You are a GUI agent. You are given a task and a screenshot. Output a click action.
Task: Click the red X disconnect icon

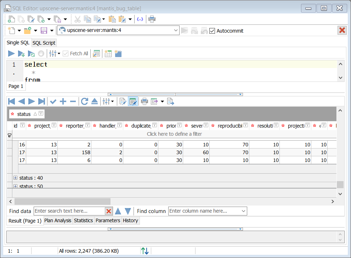click(342, 30)
